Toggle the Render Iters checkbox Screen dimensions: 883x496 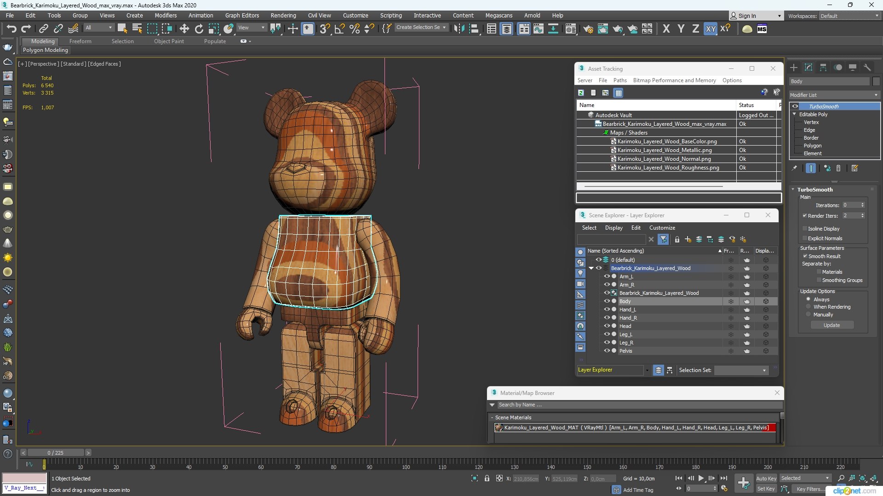(x=805, y=215)
